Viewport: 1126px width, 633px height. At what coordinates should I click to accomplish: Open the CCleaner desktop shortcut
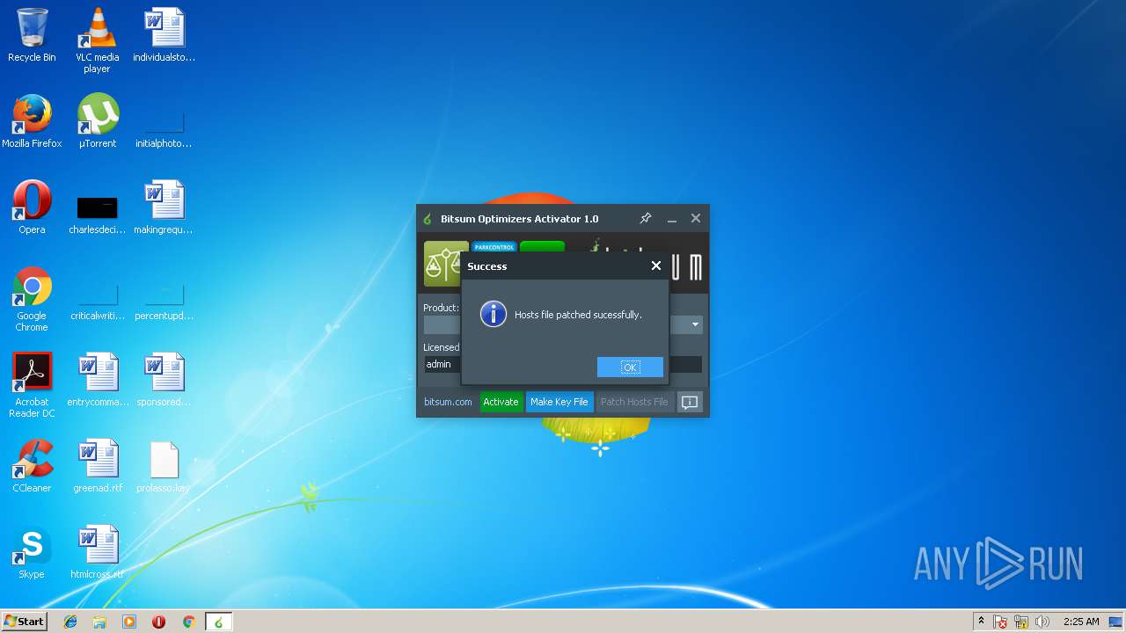(32, 466)
